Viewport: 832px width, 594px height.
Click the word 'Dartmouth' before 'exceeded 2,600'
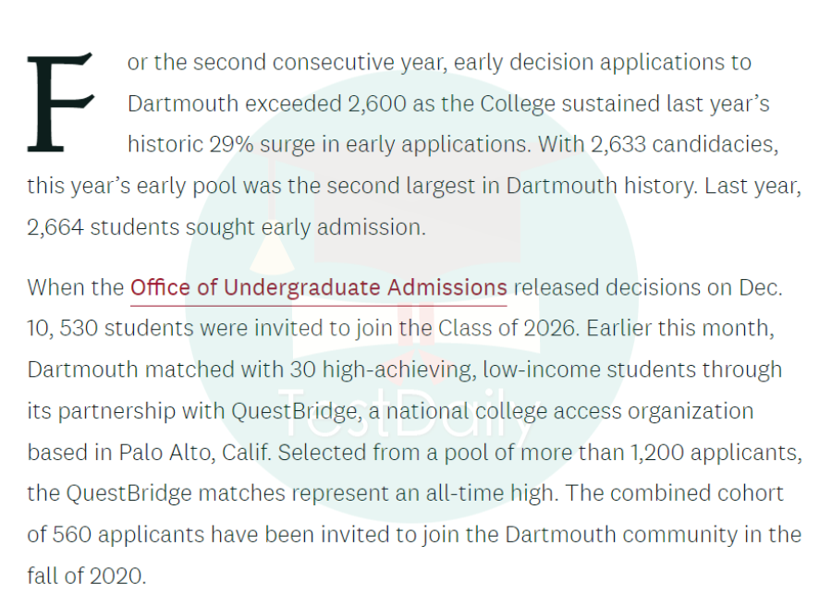click(x=183, y=103)
